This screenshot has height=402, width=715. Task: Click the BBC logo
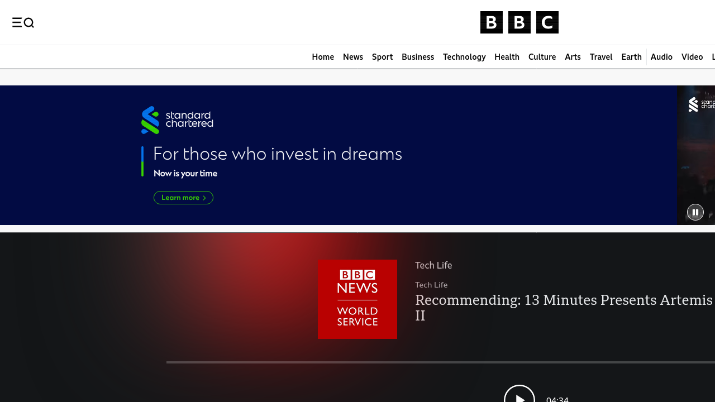(x=519, y=22)
